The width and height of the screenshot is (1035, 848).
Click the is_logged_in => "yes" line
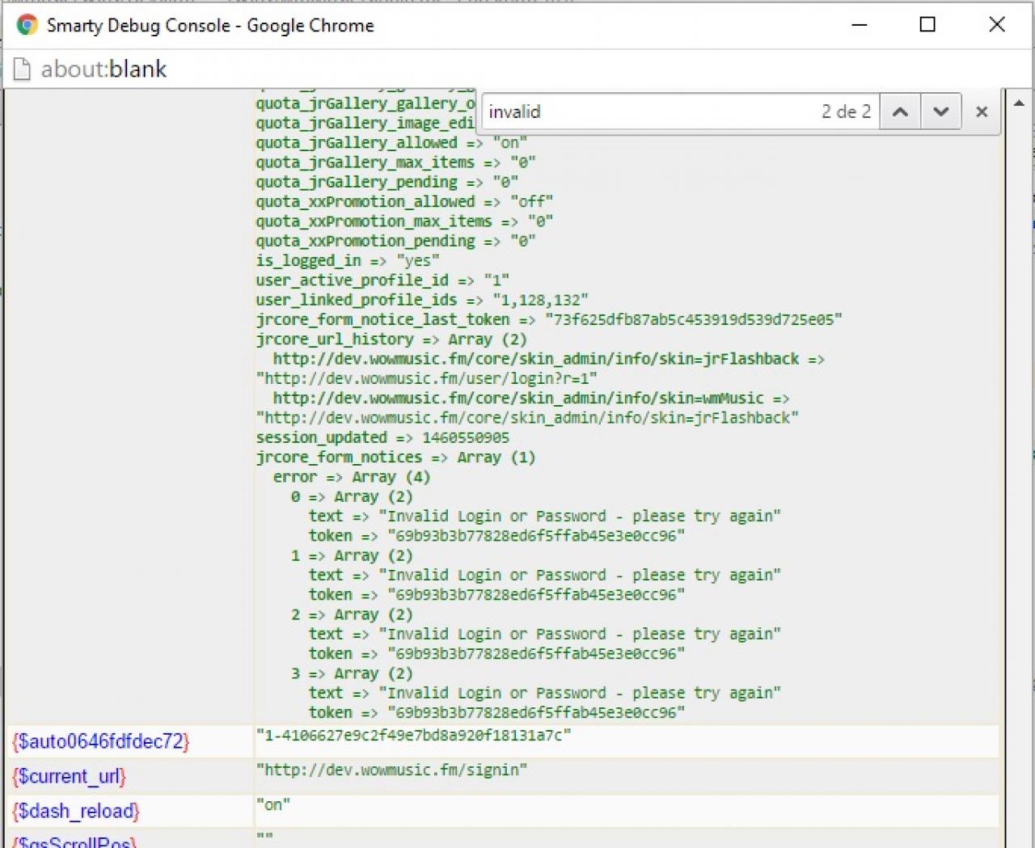coord(348,260)
